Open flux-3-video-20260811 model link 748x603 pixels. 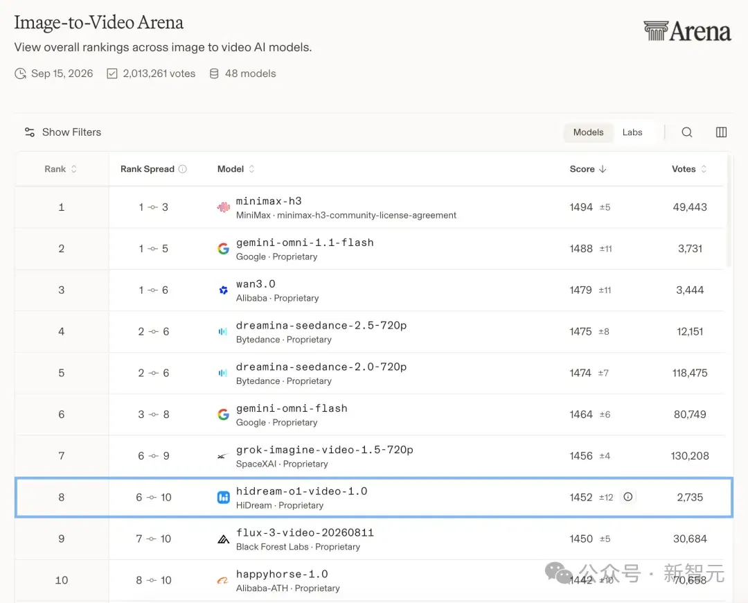coord(305,533)
